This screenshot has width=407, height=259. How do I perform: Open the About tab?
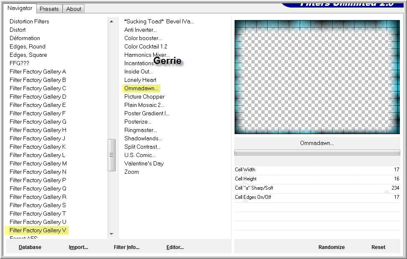click(74, 9)
